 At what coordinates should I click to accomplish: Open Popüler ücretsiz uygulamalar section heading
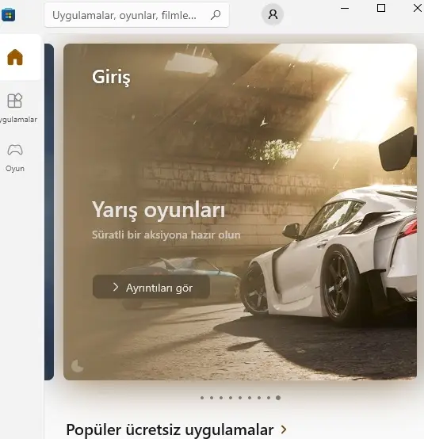(x=170, y=429)
